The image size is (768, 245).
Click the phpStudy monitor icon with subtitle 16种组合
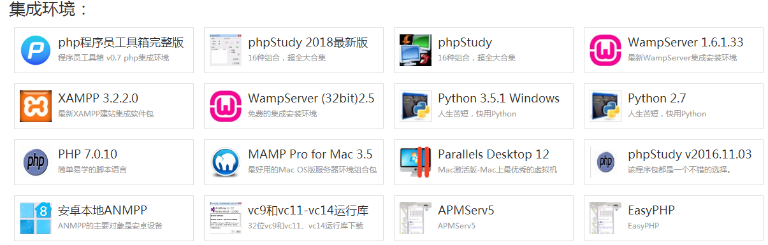point(416,50)
